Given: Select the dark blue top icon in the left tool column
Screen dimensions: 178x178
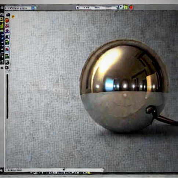Looking at the screenshot, I should click(8, 15).
